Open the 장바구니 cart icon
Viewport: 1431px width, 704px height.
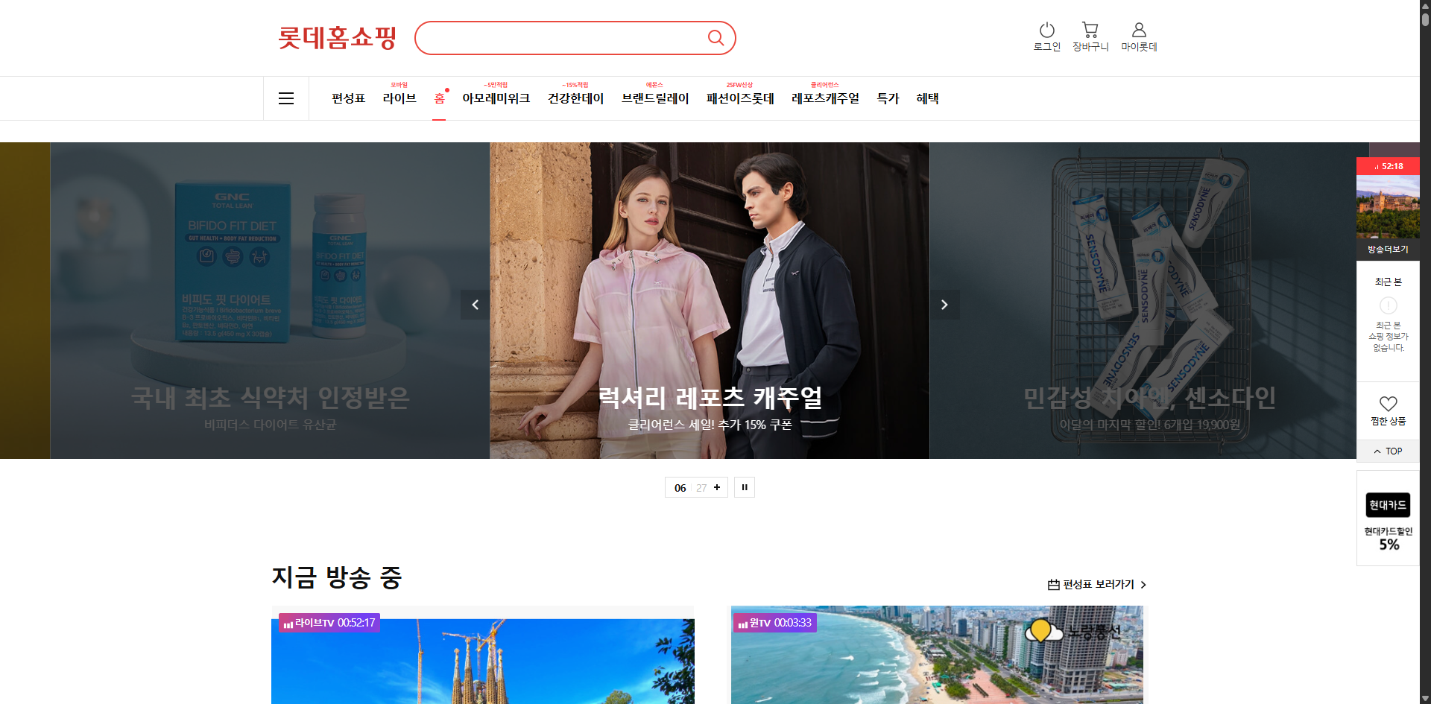tap(1090, 31)
